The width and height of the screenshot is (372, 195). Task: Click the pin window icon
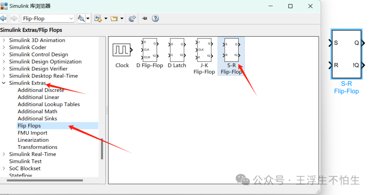(x=144, y=19)
